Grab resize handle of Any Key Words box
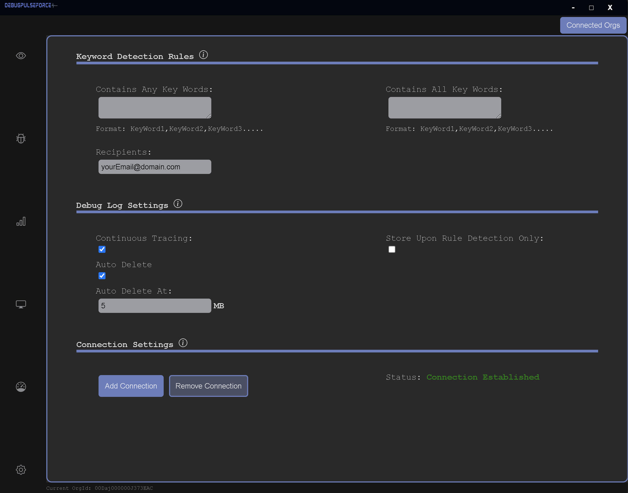 [209, 116]
